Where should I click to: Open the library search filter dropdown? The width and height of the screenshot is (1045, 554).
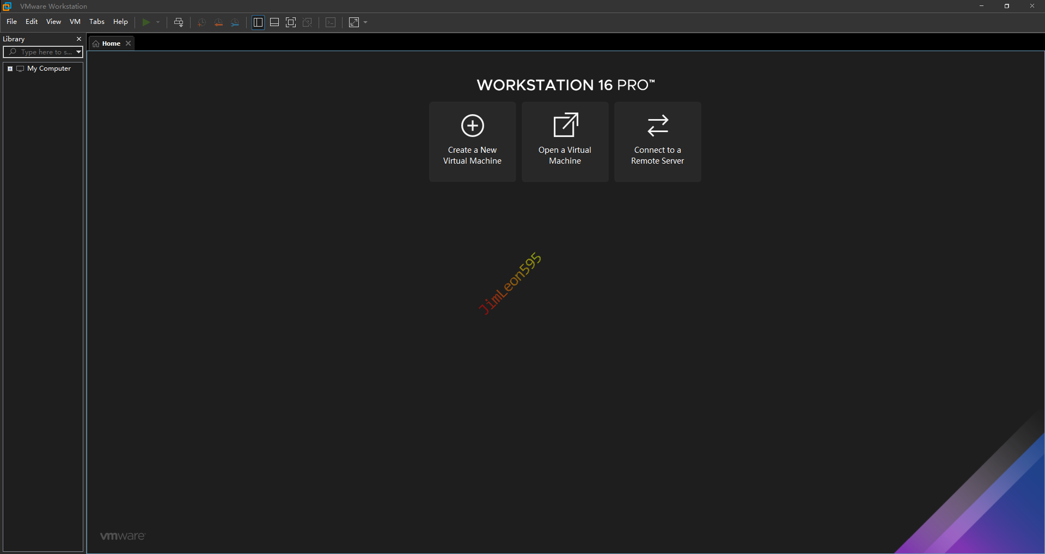tap(78, 52)
